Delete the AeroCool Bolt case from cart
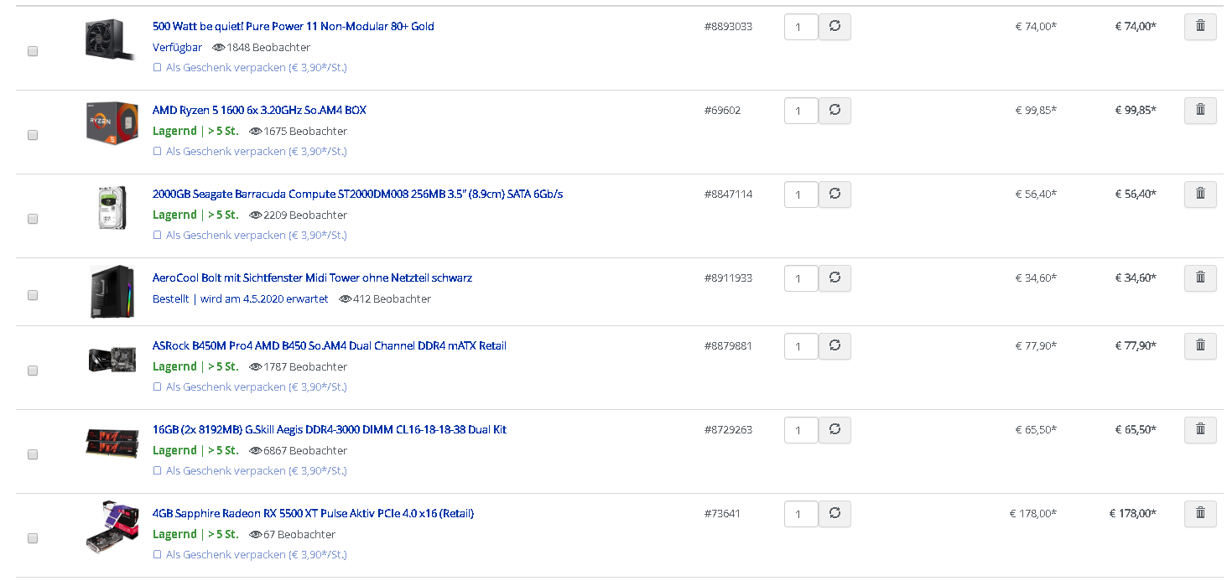This screenshot has width=1227, height=581. [1200, 278]
